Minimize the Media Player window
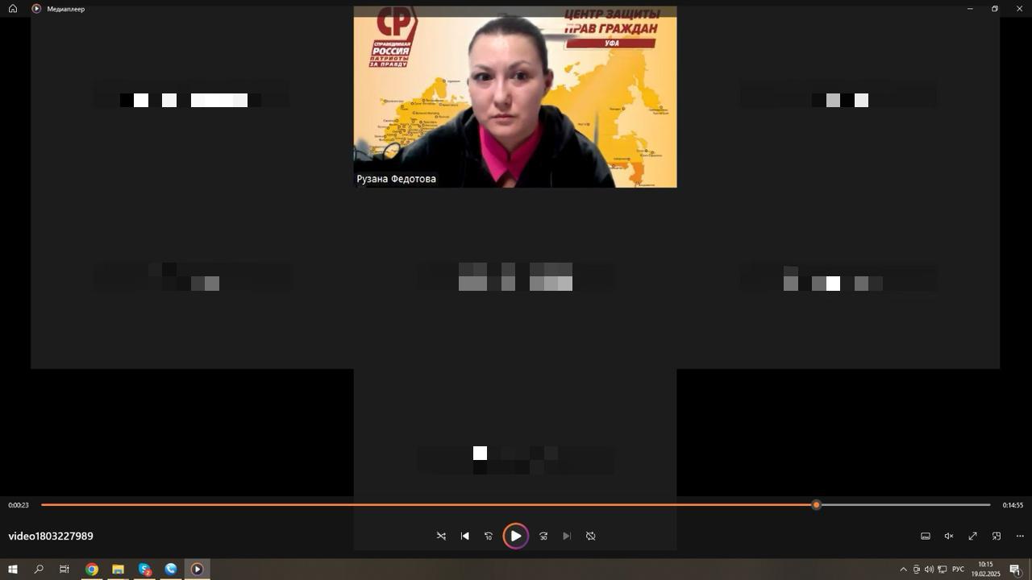Image resolution: width=1032 pixels, height=580 pixels. (x=970, y=9)
